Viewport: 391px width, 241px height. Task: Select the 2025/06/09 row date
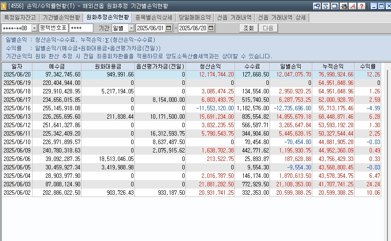(x=17, y=151)
